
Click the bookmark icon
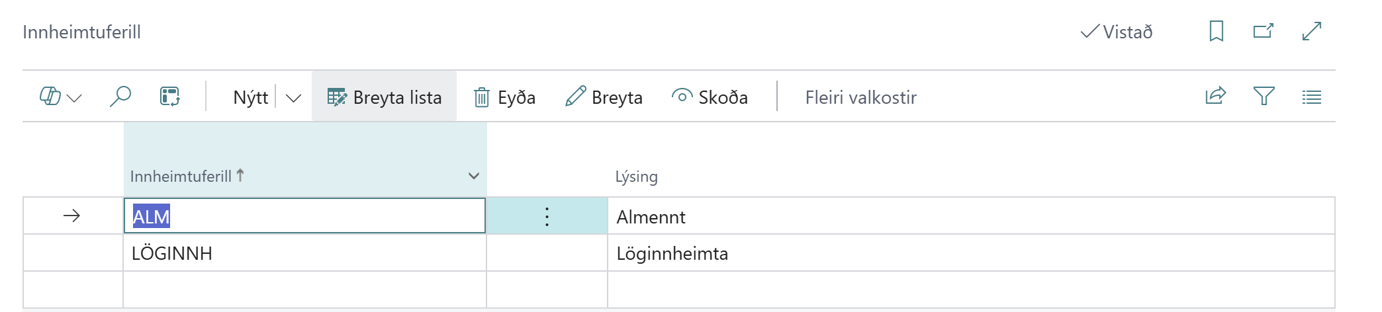click(1216, 31)
